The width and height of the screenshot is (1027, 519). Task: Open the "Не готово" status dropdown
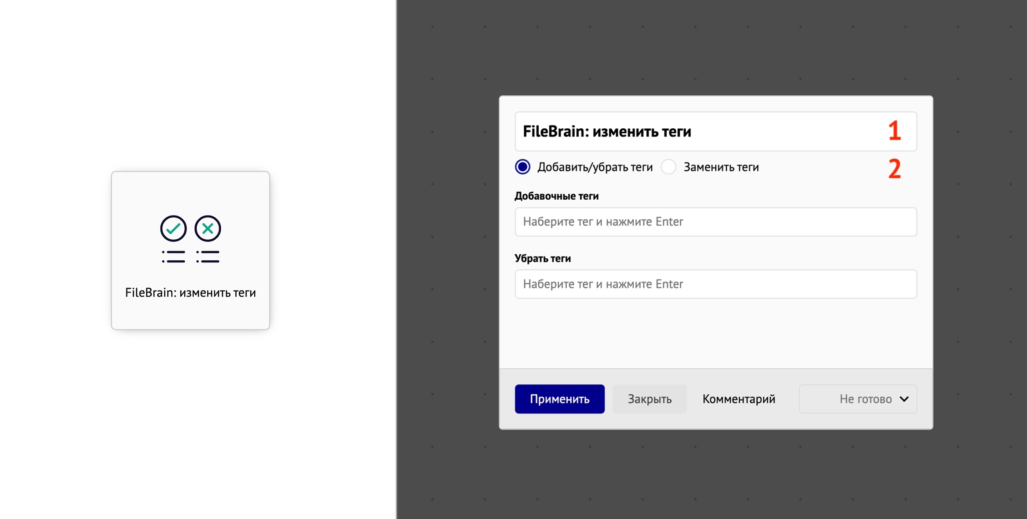point(858,399)
